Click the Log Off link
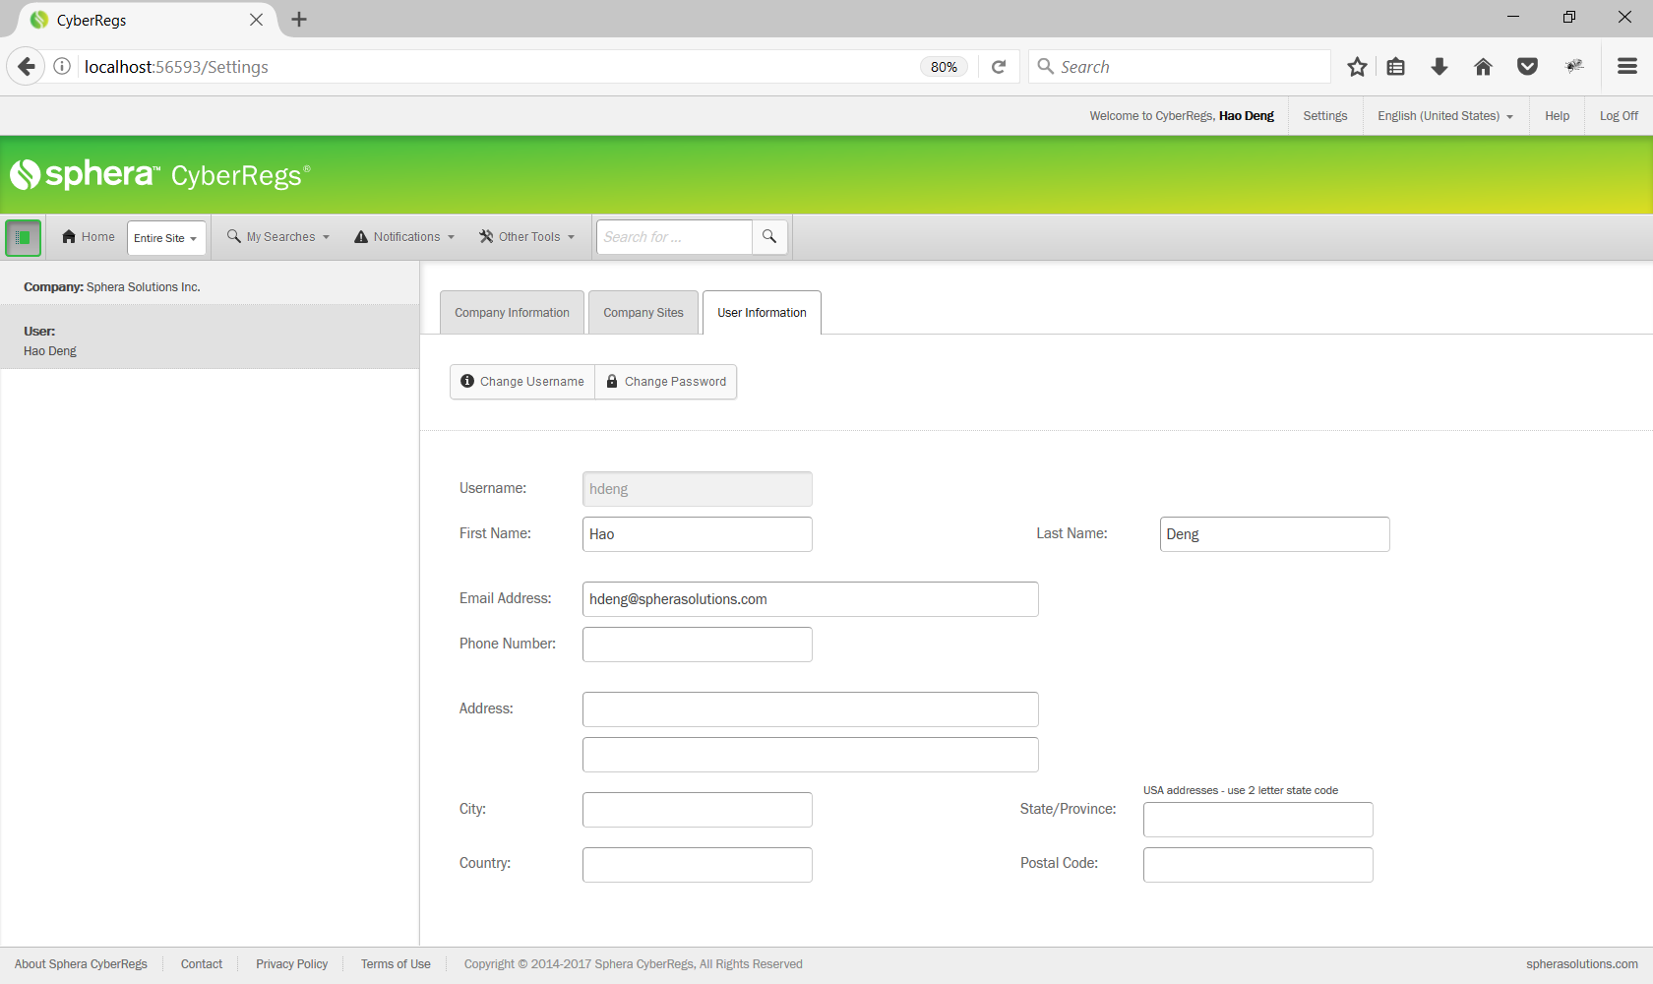The image size is (1653, 984). point(1619,116)
